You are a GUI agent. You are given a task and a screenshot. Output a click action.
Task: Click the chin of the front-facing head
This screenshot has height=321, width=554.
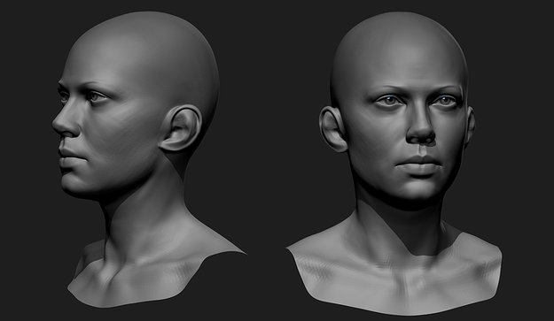(419, 190)
